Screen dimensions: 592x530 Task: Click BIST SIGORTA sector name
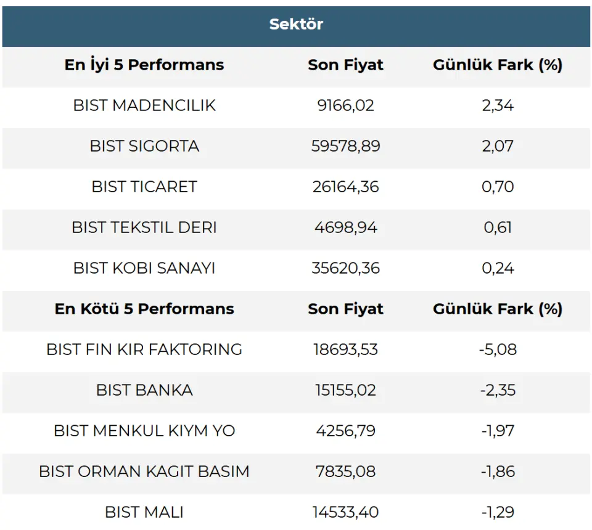point(144,146)
